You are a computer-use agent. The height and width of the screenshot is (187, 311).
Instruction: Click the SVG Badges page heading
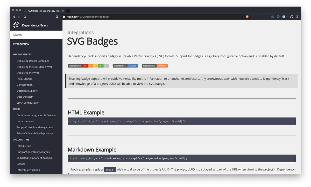pos(92,41)
